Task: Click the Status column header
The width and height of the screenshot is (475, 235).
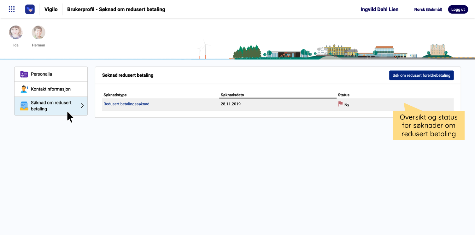Action: click(343, 95)
